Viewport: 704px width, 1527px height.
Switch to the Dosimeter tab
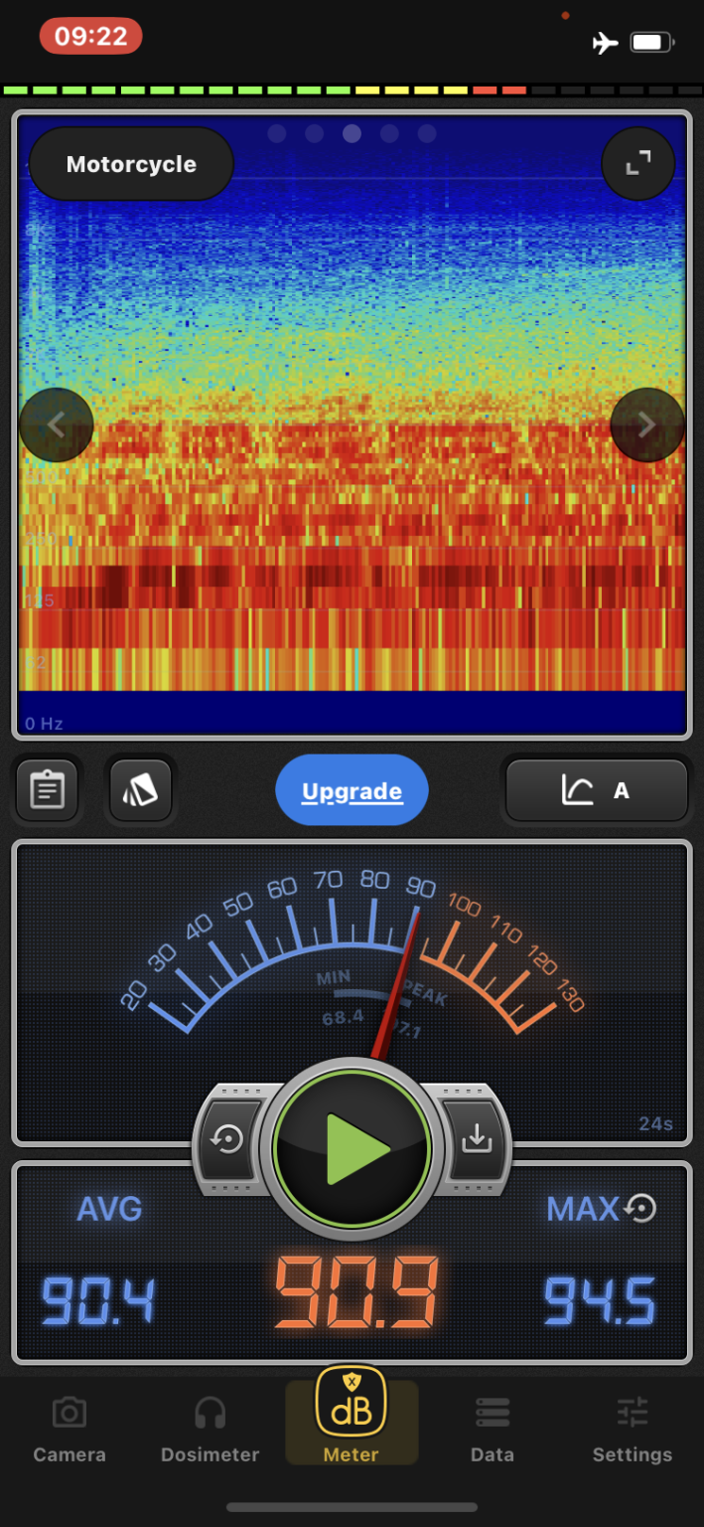210,1430
